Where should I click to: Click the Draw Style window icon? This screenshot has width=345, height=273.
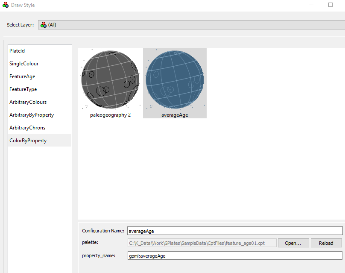point(6,5)
